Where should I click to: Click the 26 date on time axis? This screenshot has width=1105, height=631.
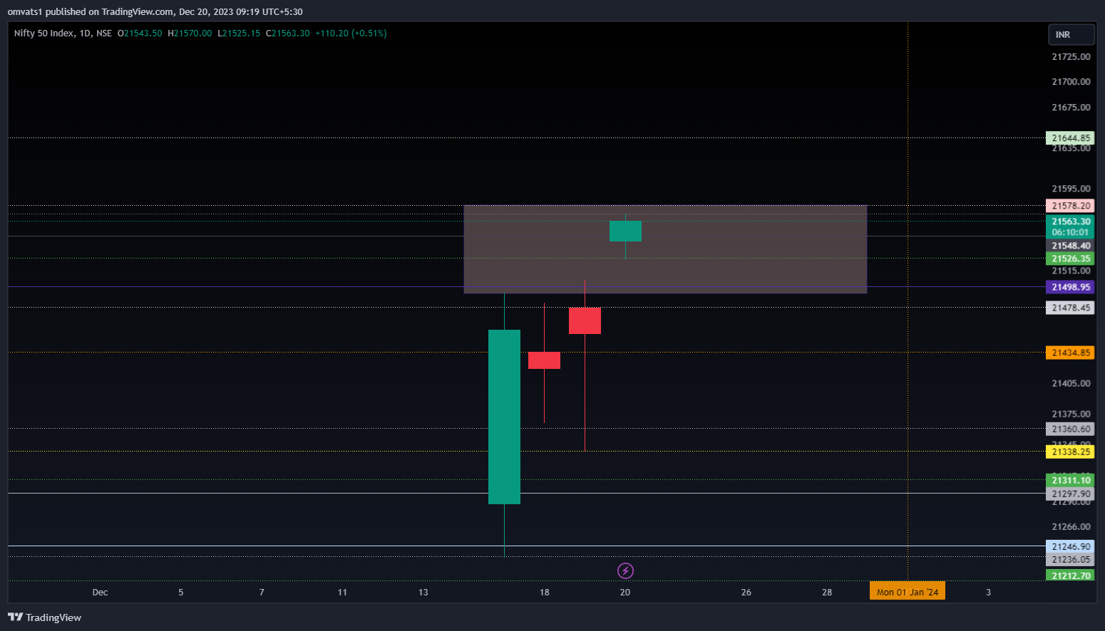coord(746,593)
